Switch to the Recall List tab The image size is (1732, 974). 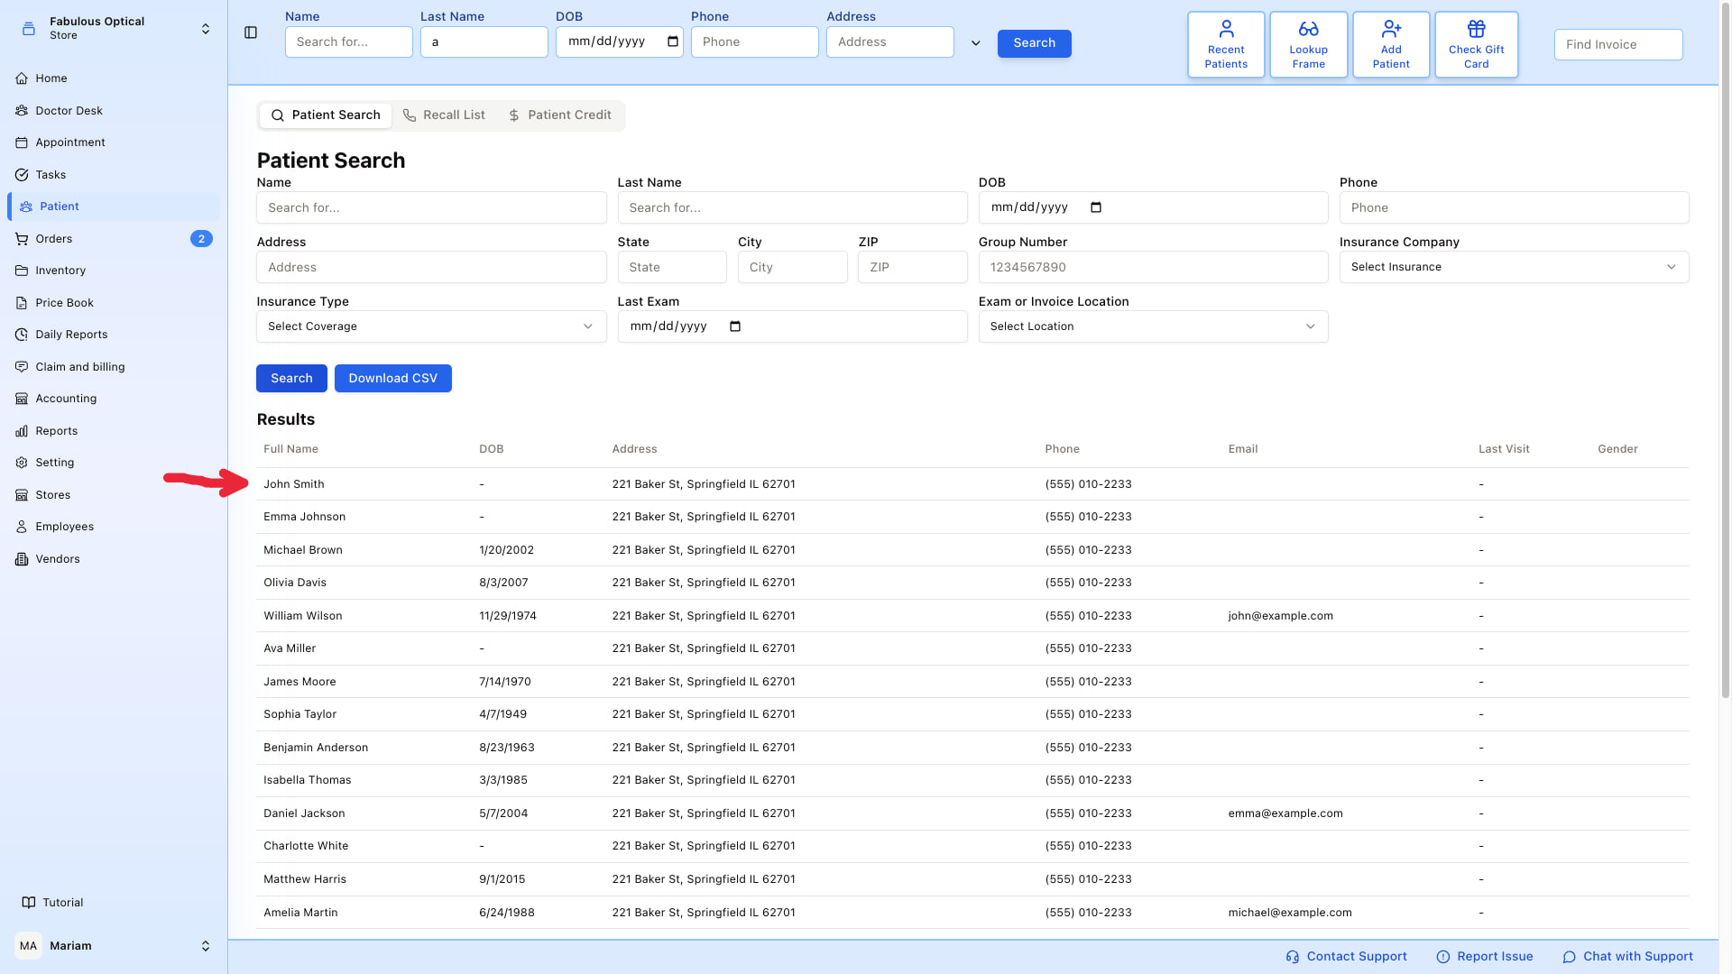coord(444,115)
